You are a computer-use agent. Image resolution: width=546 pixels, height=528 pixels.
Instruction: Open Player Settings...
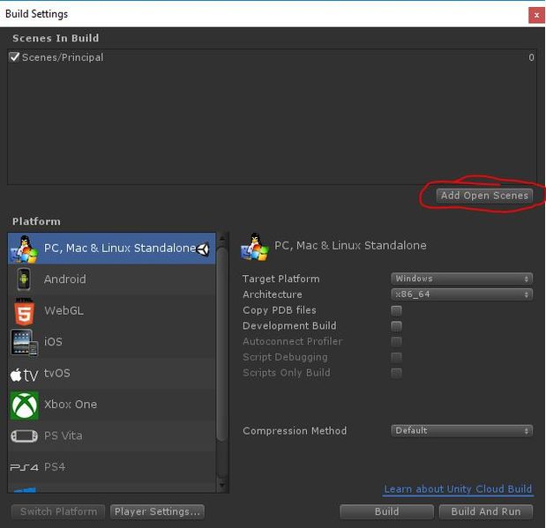click(157, 511)
